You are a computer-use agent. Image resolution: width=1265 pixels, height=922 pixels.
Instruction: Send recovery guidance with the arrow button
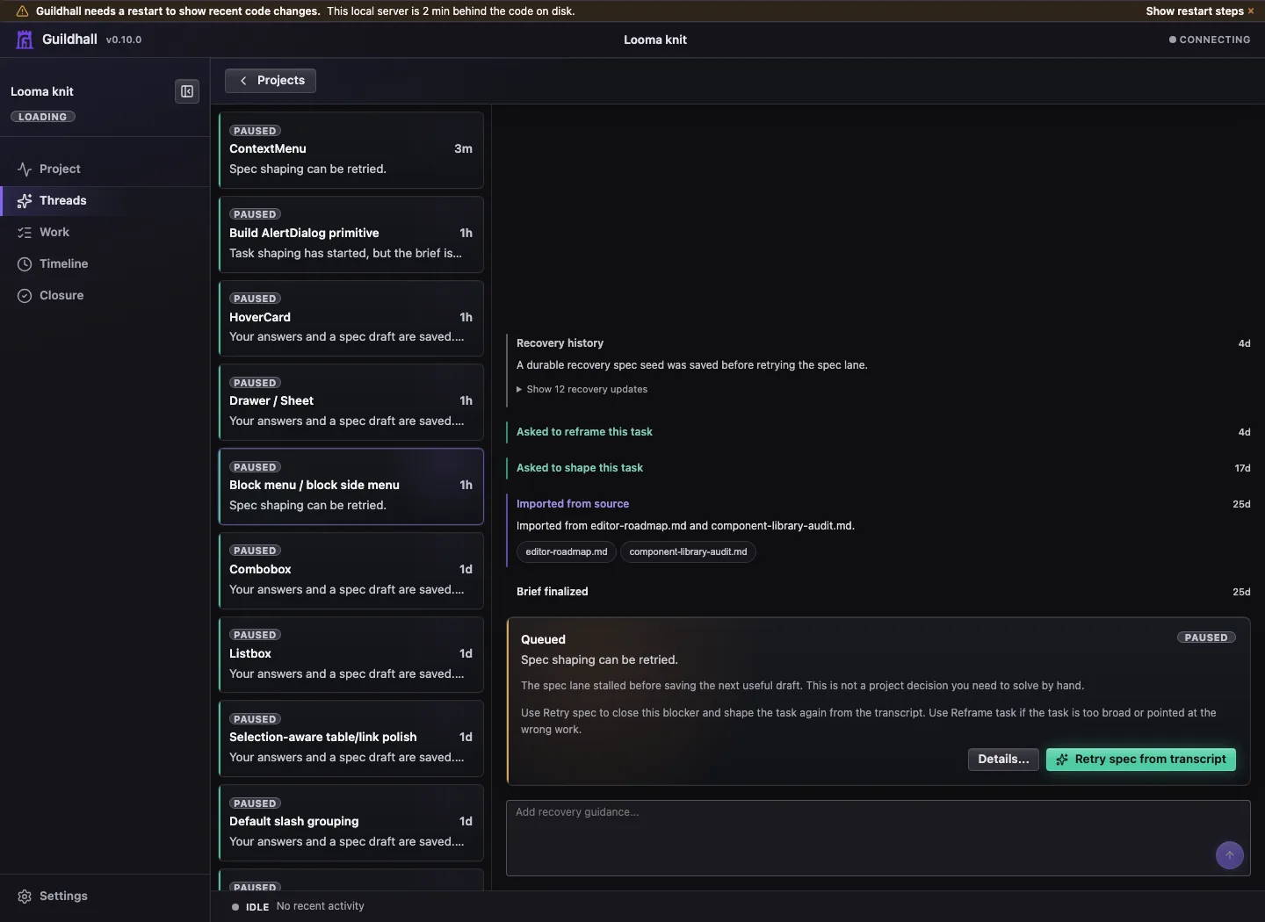click(x=1229, y=855)
